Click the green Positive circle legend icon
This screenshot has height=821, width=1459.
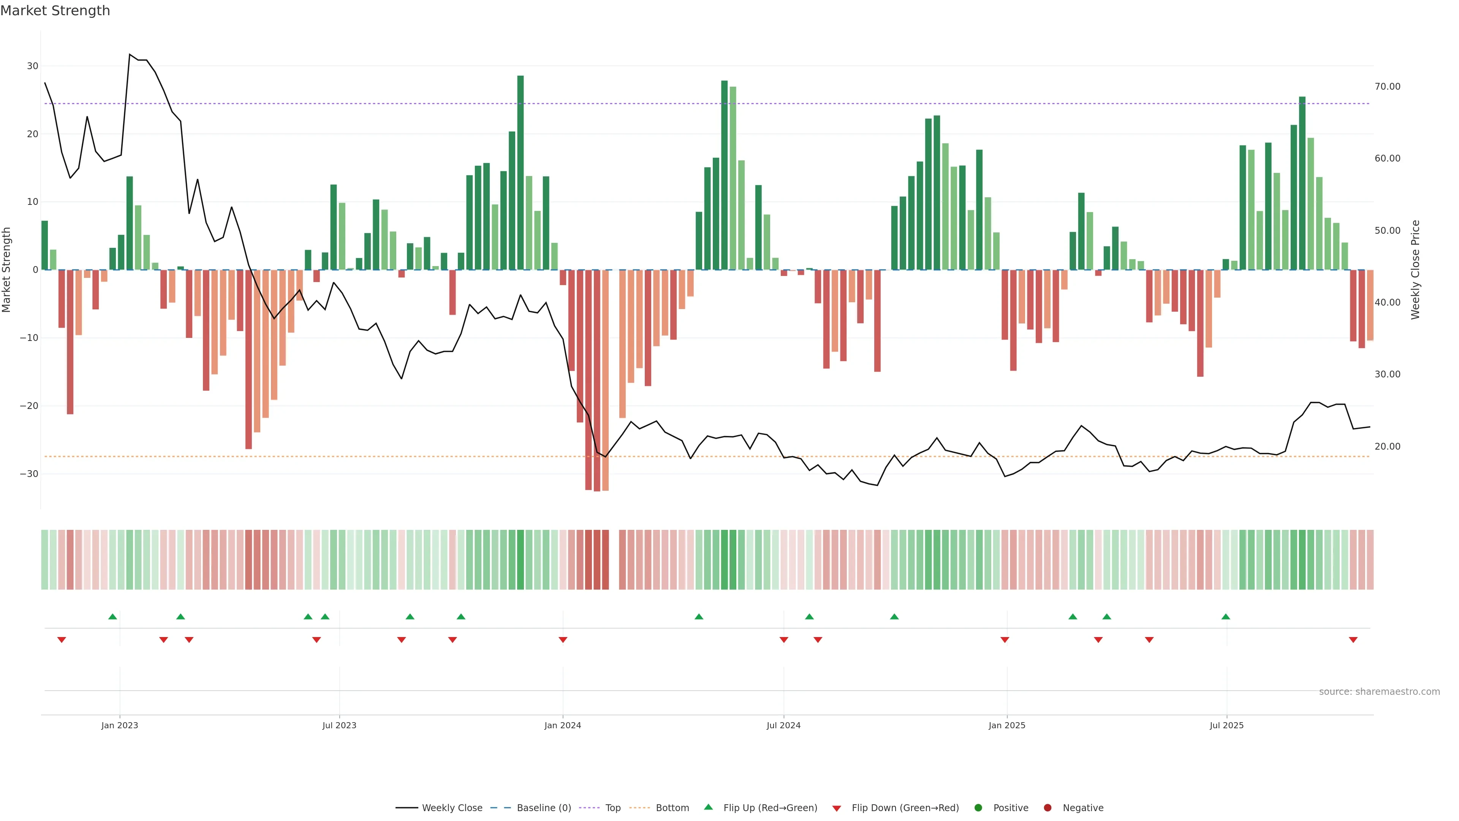[x=978, y=807]
